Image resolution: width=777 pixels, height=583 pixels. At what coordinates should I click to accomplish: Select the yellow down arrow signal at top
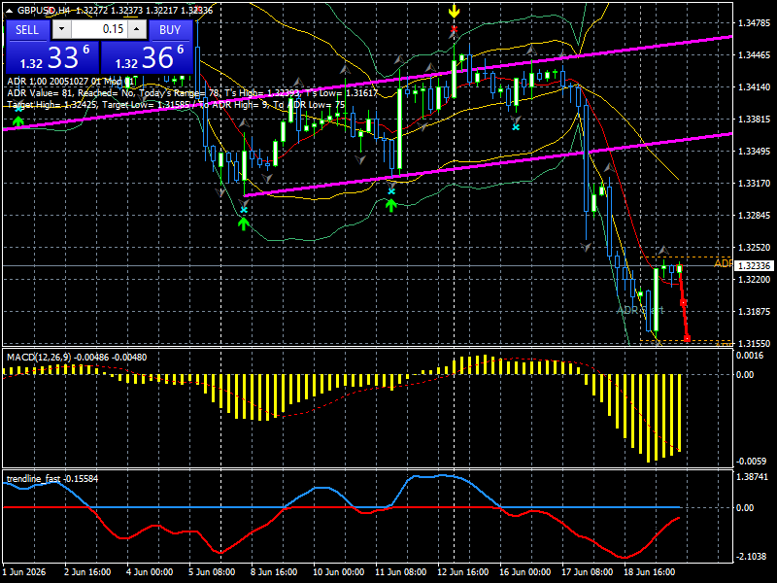pos(454,12)
